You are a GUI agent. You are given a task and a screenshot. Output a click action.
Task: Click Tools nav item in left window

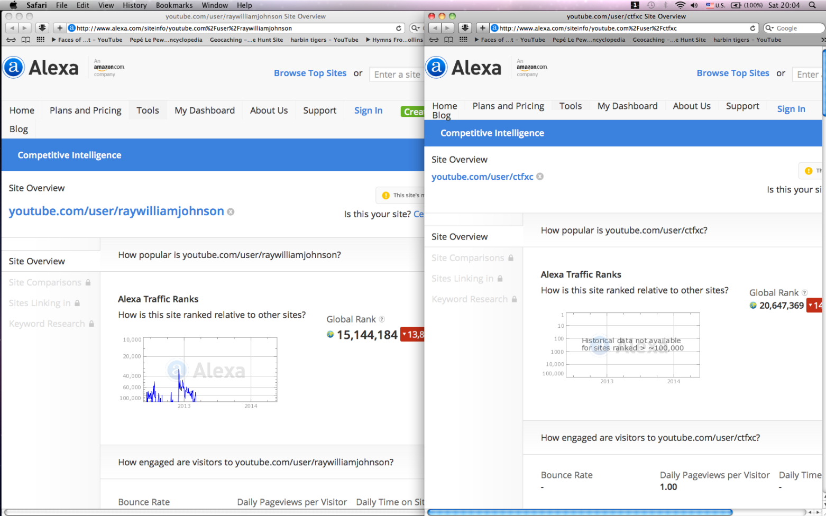[x=148, y=110]
